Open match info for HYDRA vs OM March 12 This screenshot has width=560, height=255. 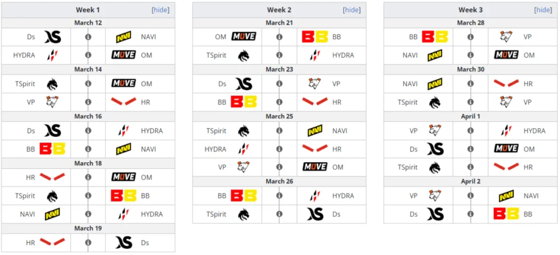(88, 55)
